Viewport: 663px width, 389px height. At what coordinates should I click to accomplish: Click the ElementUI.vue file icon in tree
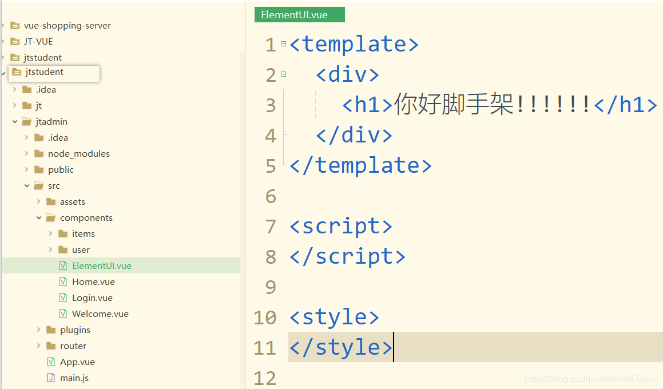(63, 265)
